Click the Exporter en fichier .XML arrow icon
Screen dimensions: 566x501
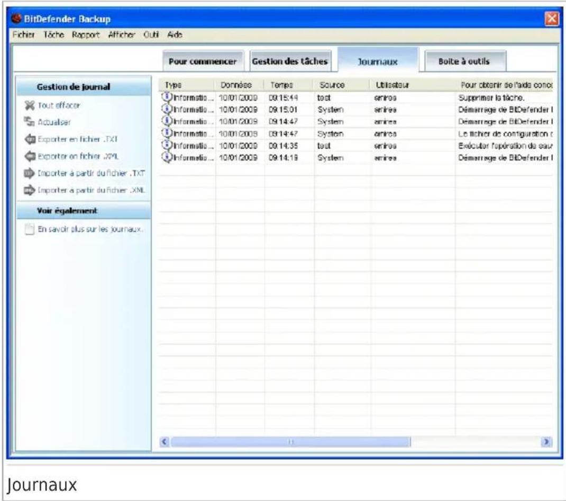point(30,156)
